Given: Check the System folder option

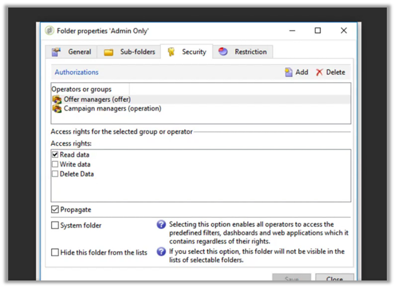Looking at the screenshot, I should (55, 225).
